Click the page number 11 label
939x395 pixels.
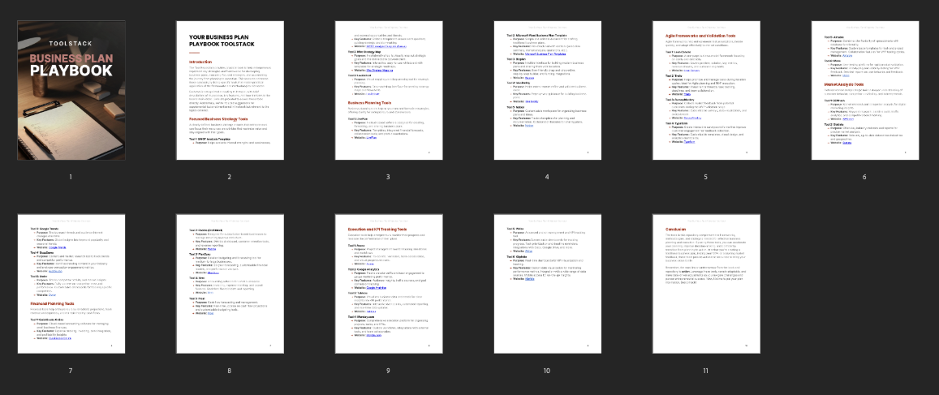(705, 371)
